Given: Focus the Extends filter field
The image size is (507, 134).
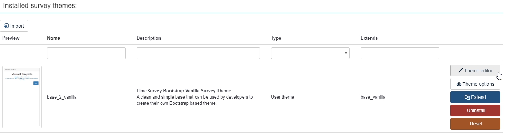Looking at the screenshot, I should 400,53.
